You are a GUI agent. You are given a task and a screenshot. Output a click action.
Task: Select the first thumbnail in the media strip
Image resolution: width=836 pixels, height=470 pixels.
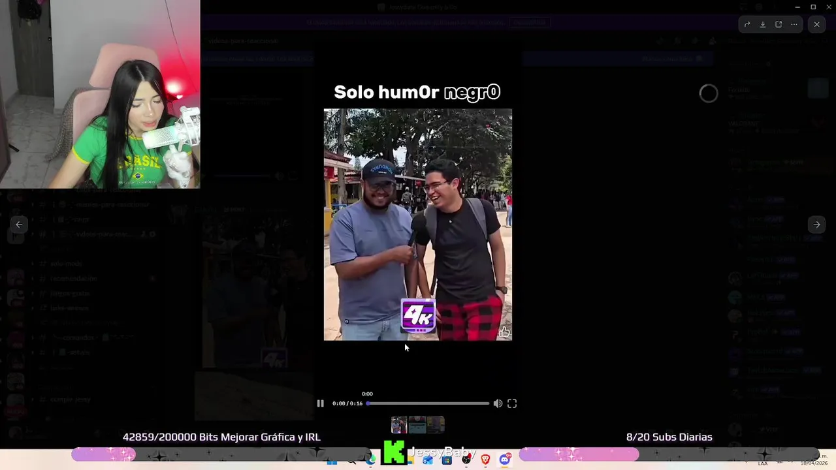coord(399,425)
